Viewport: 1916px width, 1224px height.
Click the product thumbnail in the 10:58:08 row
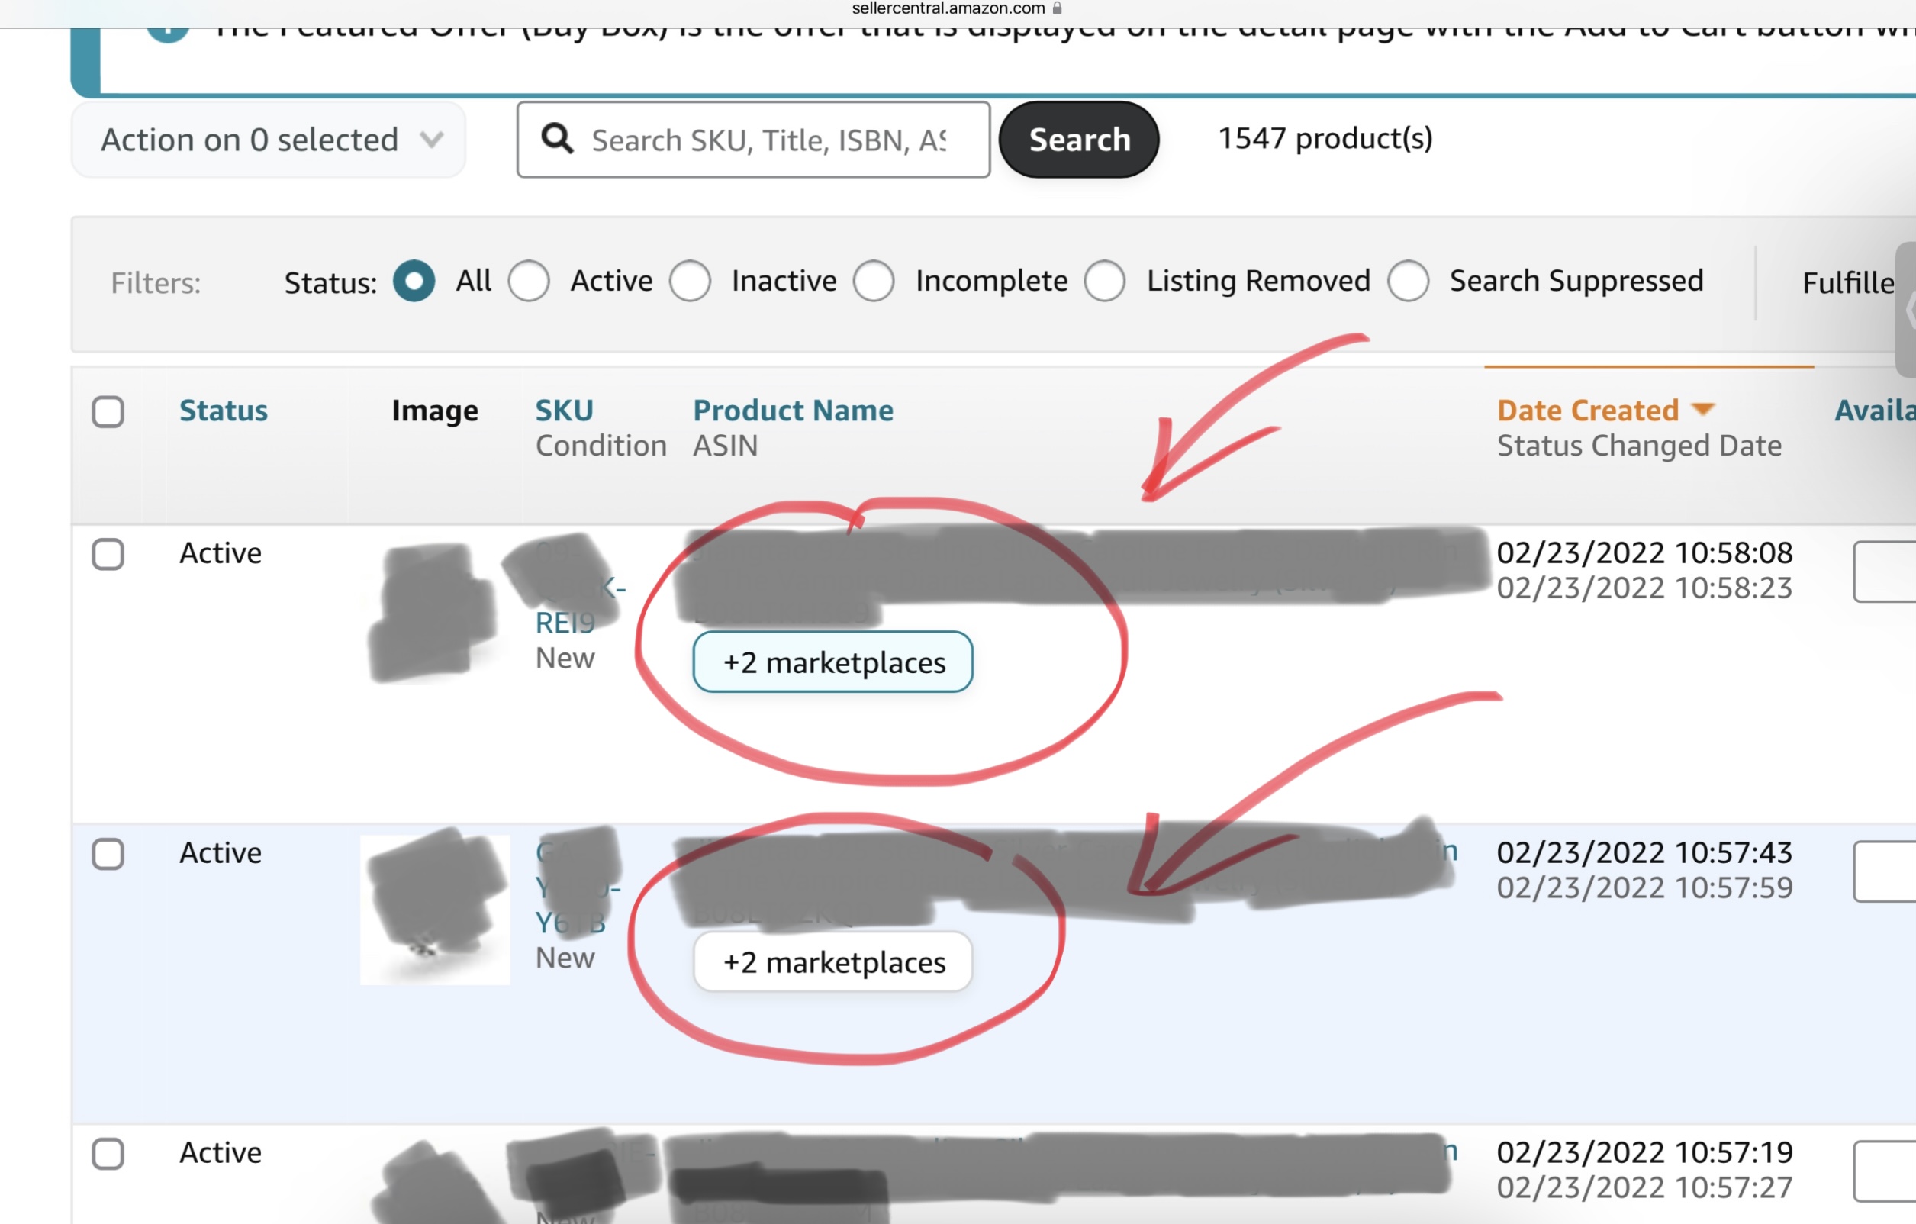(435, 611)
